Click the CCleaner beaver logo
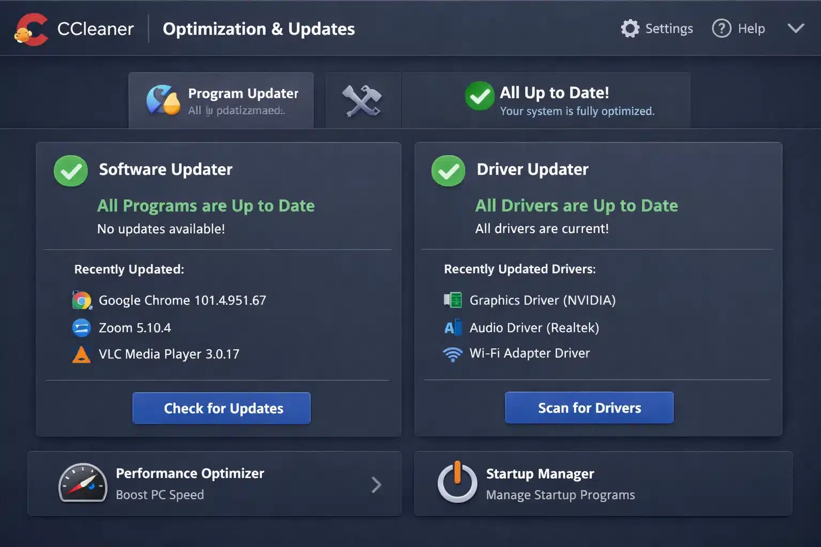 pos(31,28)
